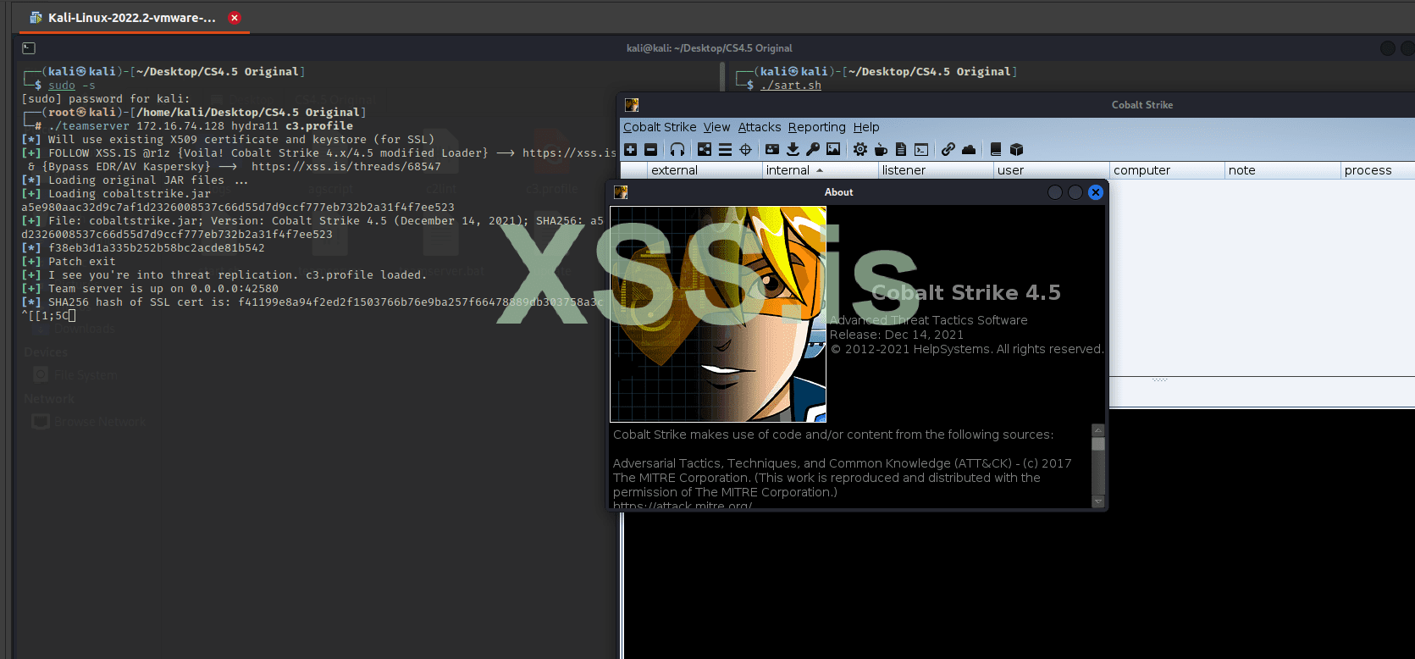The height and width of the screenshot is (659, 1415).
Task: Click the About scrollbar up arrow
Action: (x=1098, y=430)
